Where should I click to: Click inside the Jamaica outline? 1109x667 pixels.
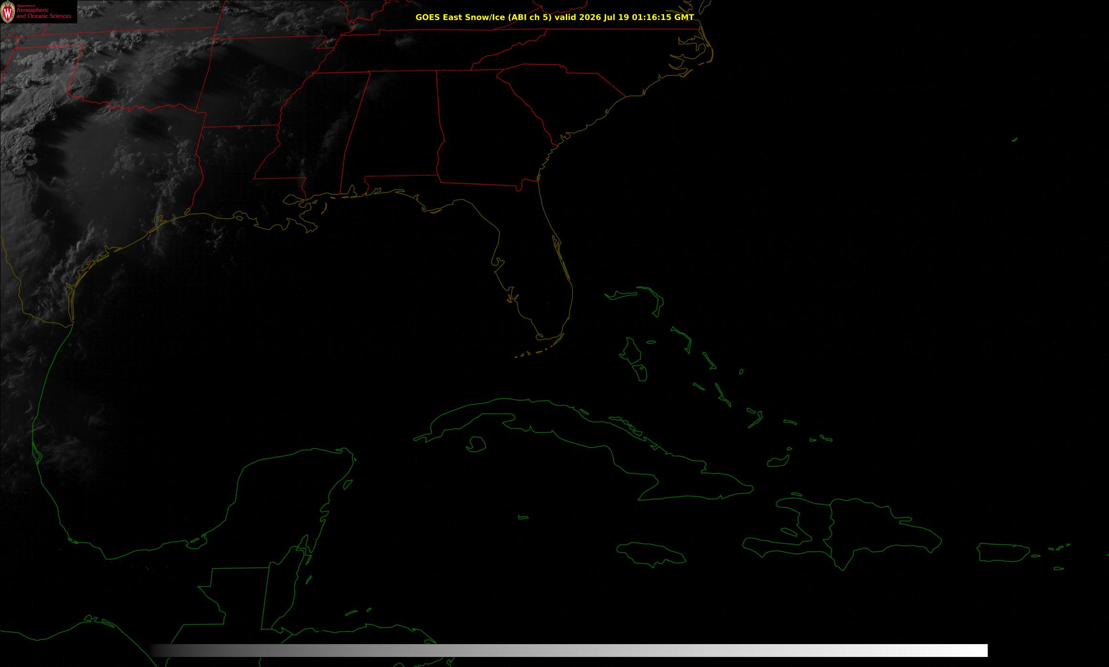[x=652, y=553]
